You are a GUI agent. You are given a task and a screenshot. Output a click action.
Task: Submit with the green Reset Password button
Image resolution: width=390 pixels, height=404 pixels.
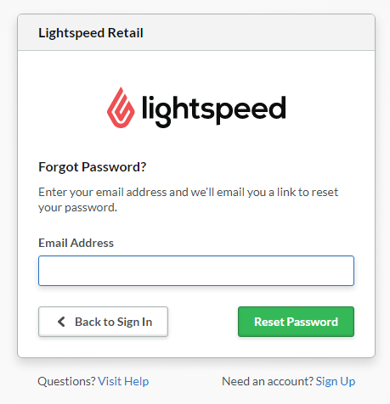point(296,322)
